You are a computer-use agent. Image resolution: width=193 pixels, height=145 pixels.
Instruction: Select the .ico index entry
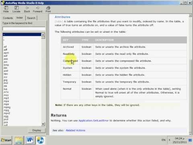(x=5, y=77)
